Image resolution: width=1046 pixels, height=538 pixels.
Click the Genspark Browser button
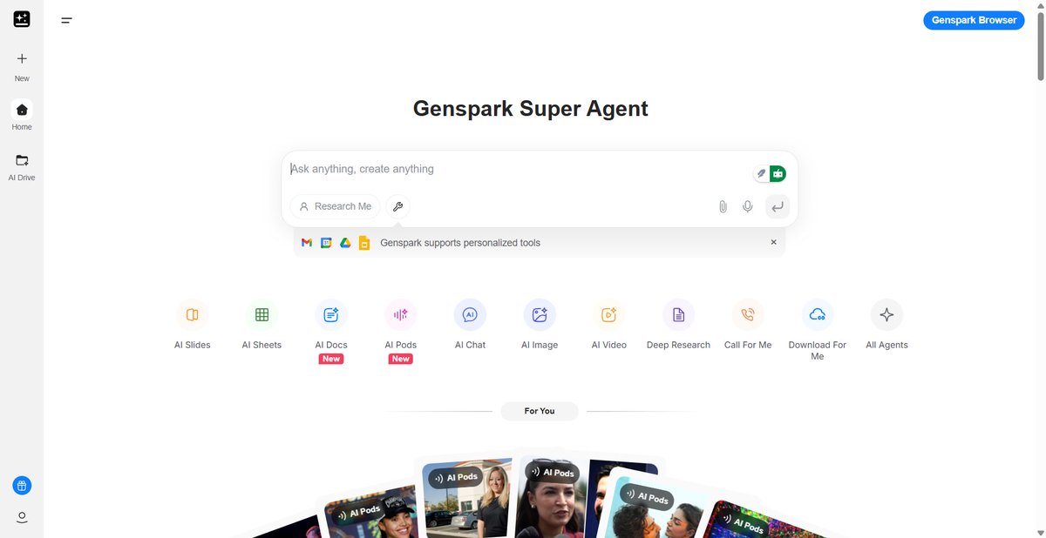[x=974, y=20]
